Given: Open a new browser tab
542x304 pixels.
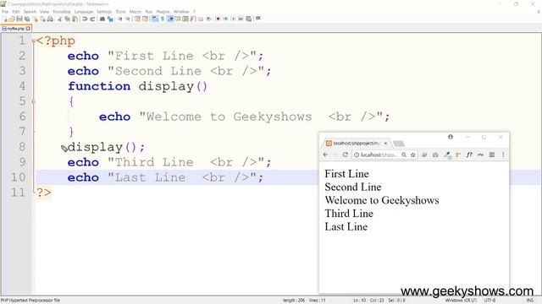Looking at the screenshot, I should (x=399, y=144).
